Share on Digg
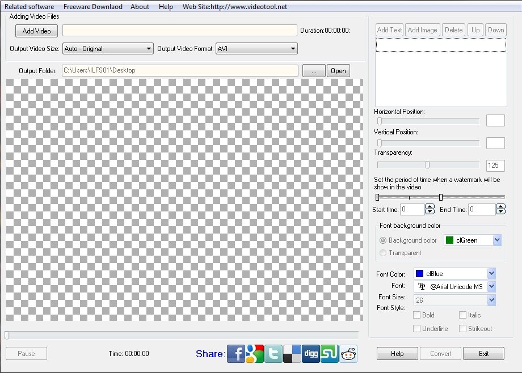522x373 pixels. point(311,354)
